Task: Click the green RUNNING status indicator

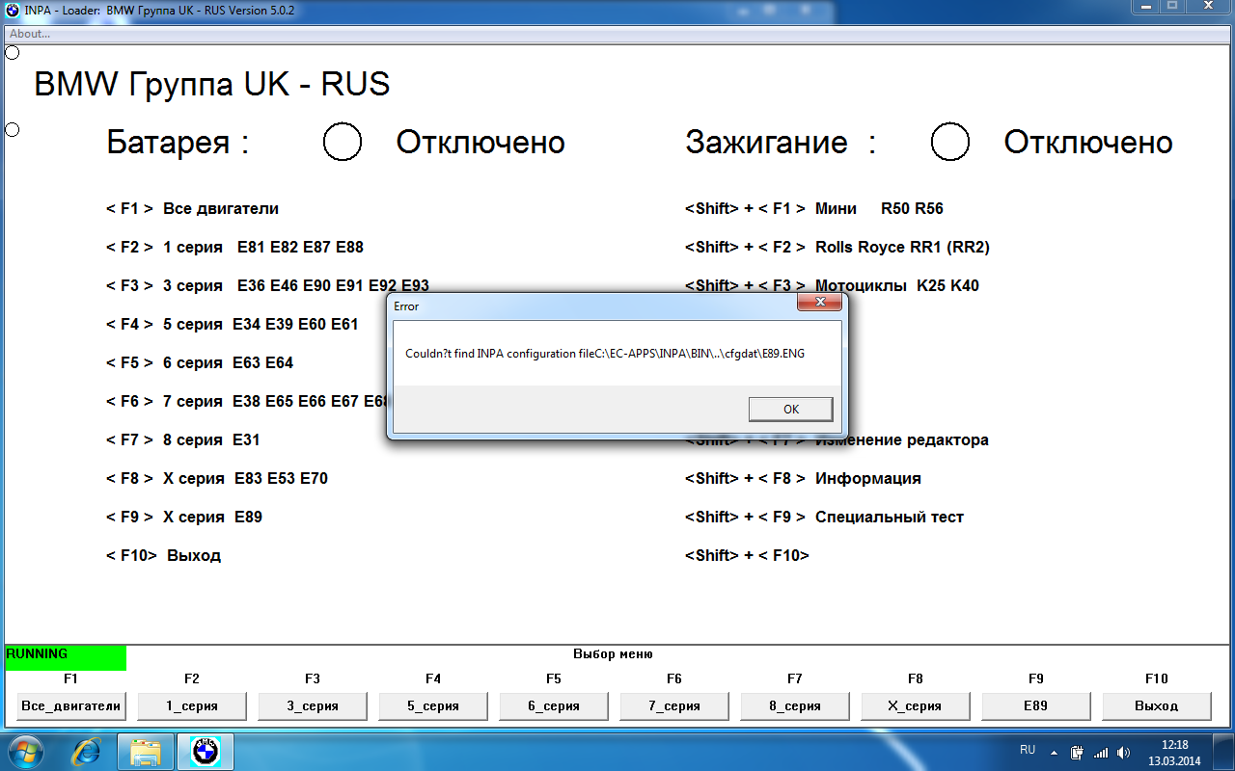Action: 66,658
